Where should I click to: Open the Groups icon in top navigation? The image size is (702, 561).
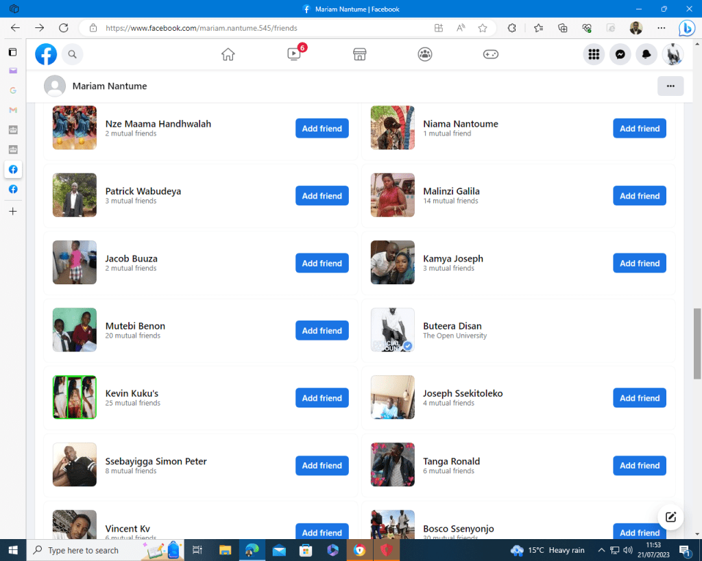[x=425, y=55]
